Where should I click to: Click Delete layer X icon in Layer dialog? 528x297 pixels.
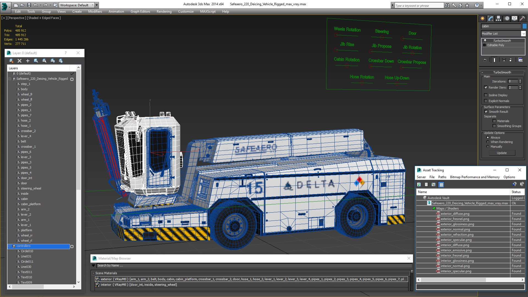click(x=19, y=61)
